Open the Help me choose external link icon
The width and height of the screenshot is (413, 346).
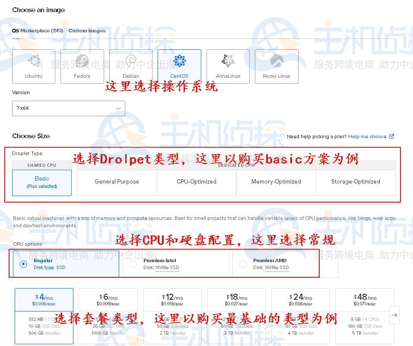pyautogui.click(x=392, y=136)
